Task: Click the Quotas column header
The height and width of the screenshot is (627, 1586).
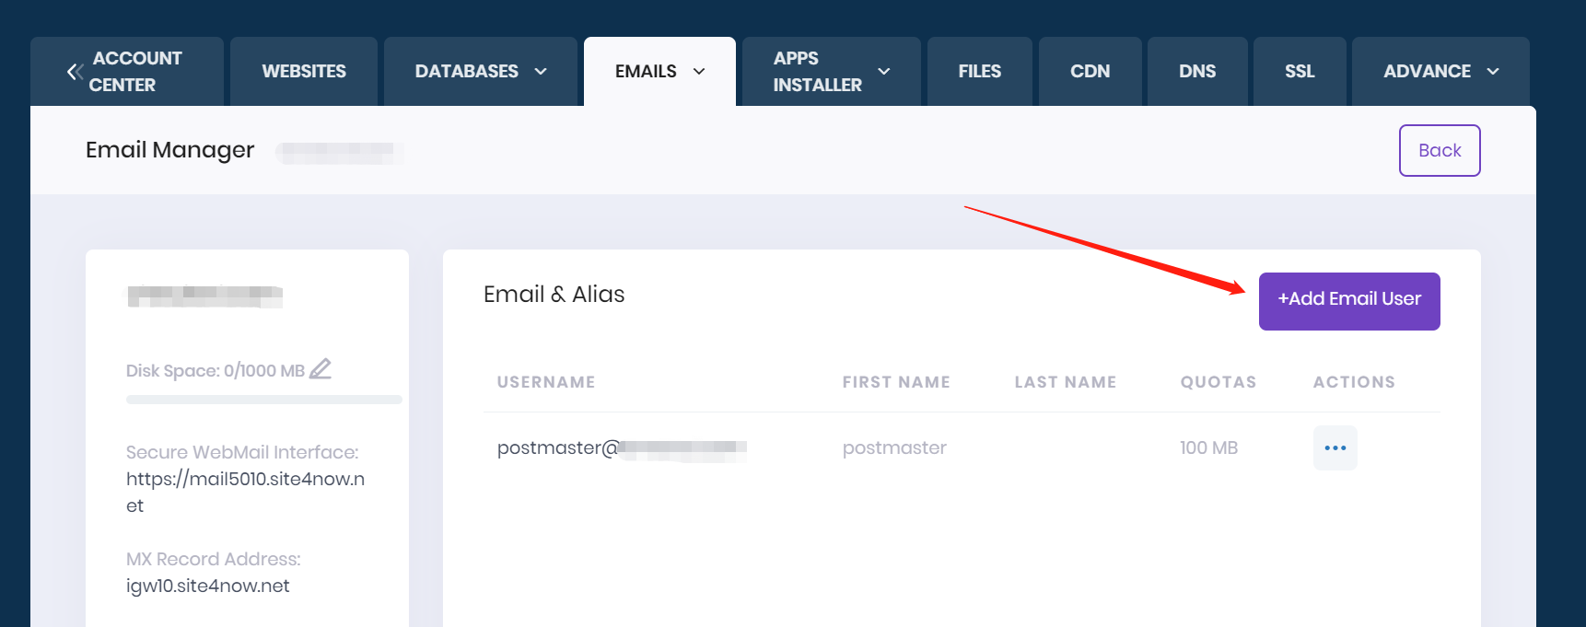Action: point(1218,382)
